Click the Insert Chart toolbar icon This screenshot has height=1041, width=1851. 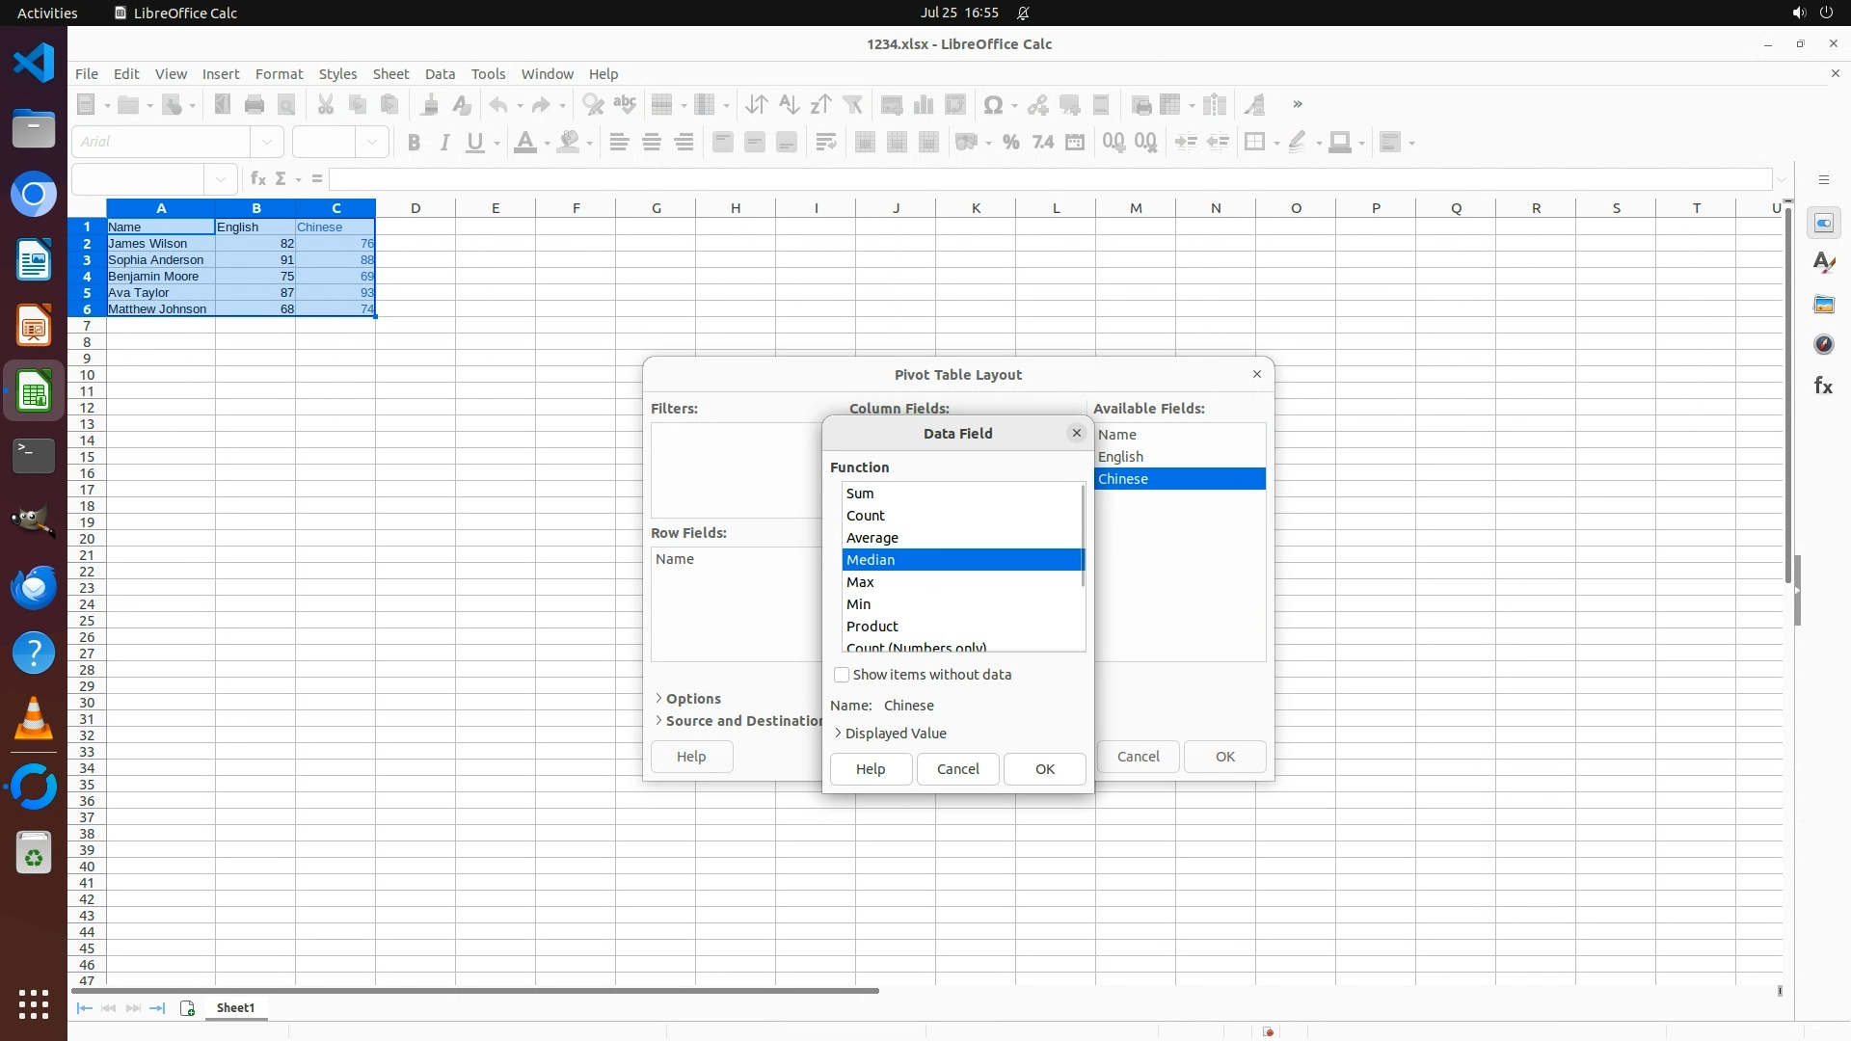point(924,105)
